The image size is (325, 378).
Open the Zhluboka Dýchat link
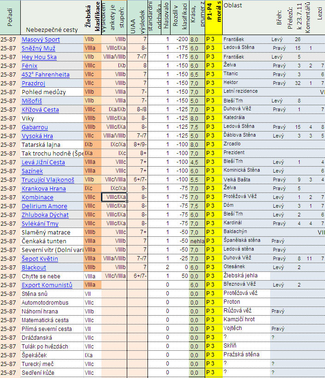[45, 215]
